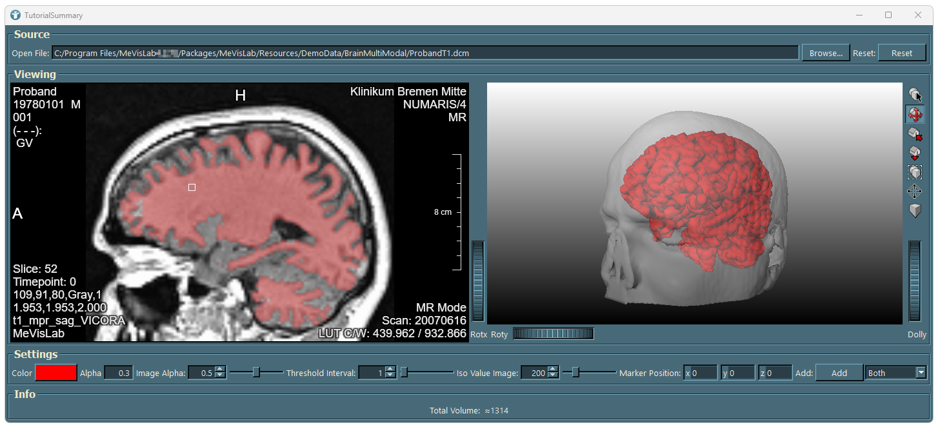Decrease Threshold Interval with the down stepper

390,376
